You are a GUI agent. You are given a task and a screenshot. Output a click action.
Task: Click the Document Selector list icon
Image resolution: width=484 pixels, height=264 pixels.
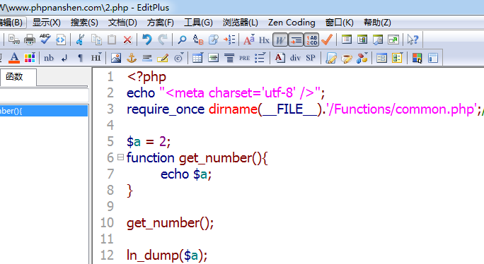tap(347, 40)
